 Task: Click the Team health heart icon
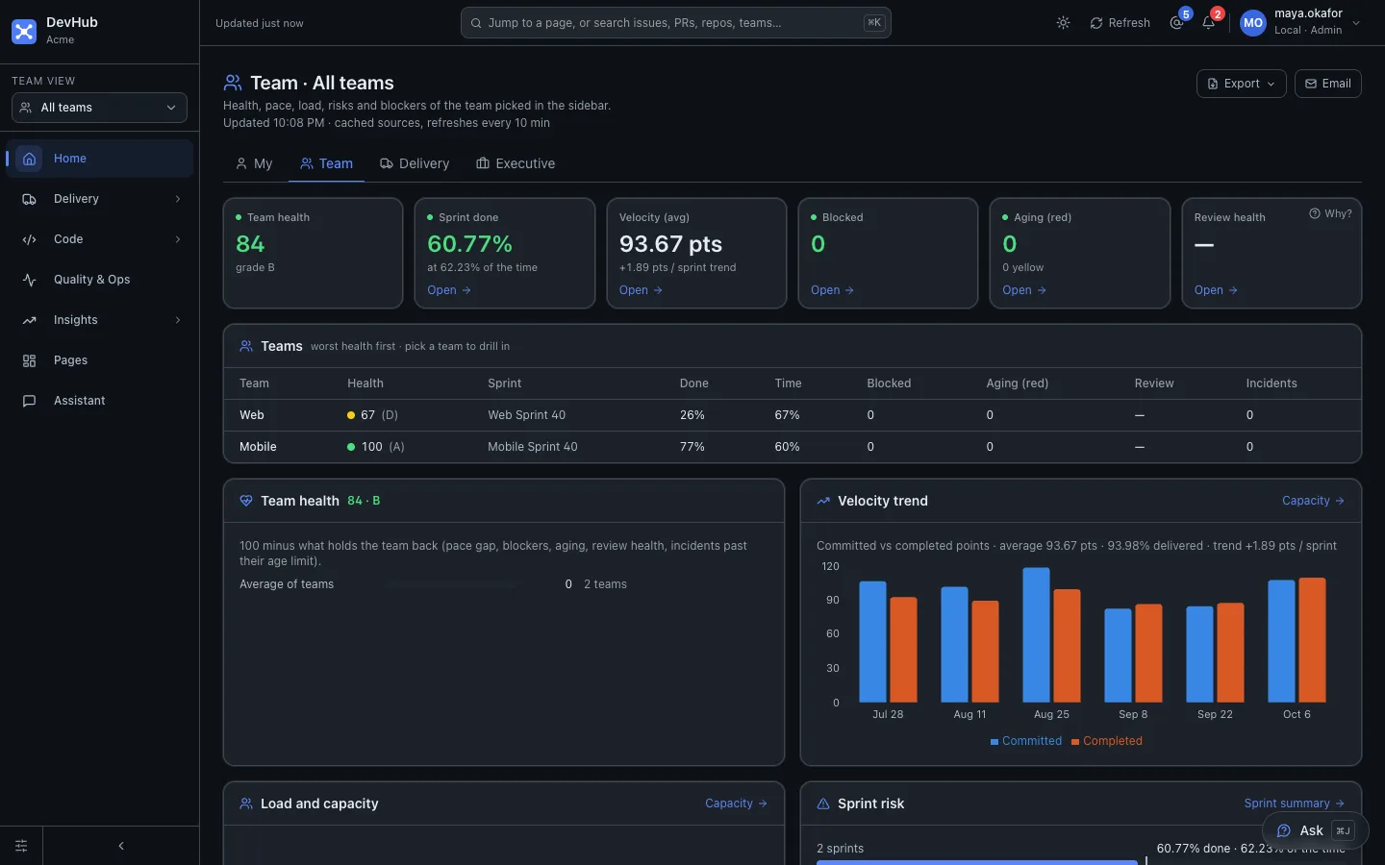(x=246, y=501)
